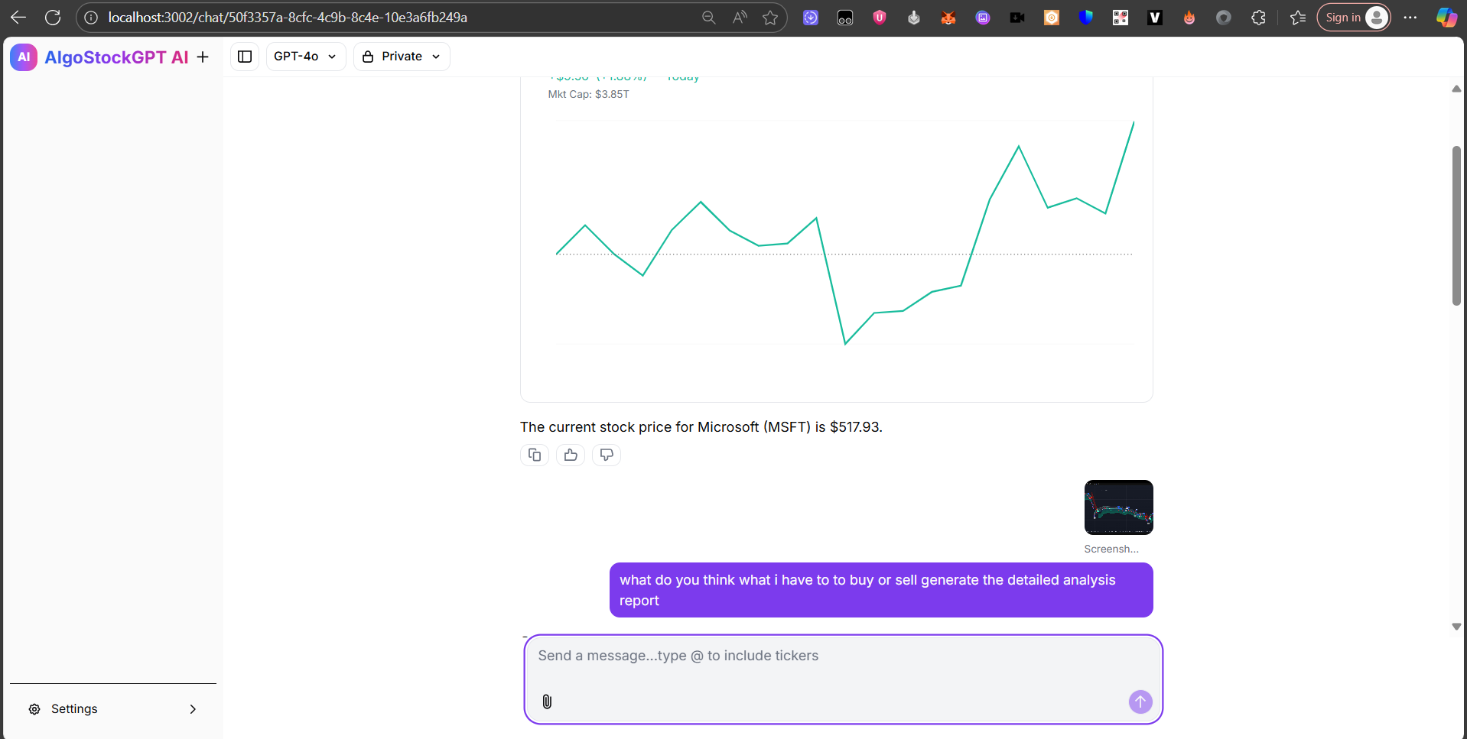Click the Sign in profile button
Viewport: 1467px width, 739px height.
click(1354, 18)
